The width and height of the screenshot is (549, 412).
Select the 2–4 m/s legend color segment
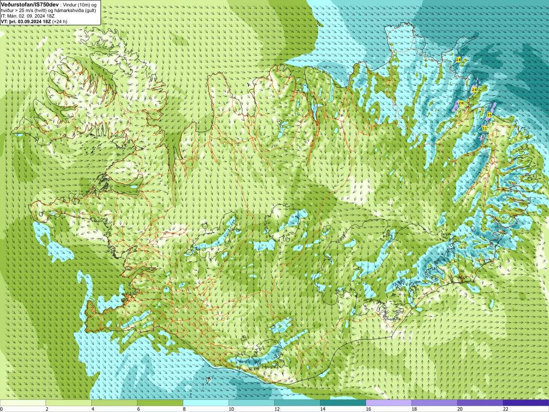[x=69, y=403]
